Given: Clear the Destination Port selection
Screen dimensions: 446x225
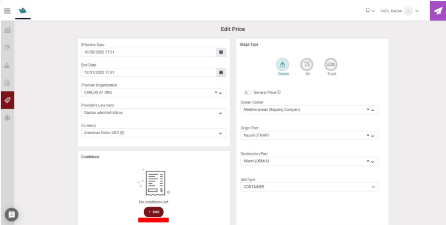Looking at the screenshot, I should pos(368,161).
